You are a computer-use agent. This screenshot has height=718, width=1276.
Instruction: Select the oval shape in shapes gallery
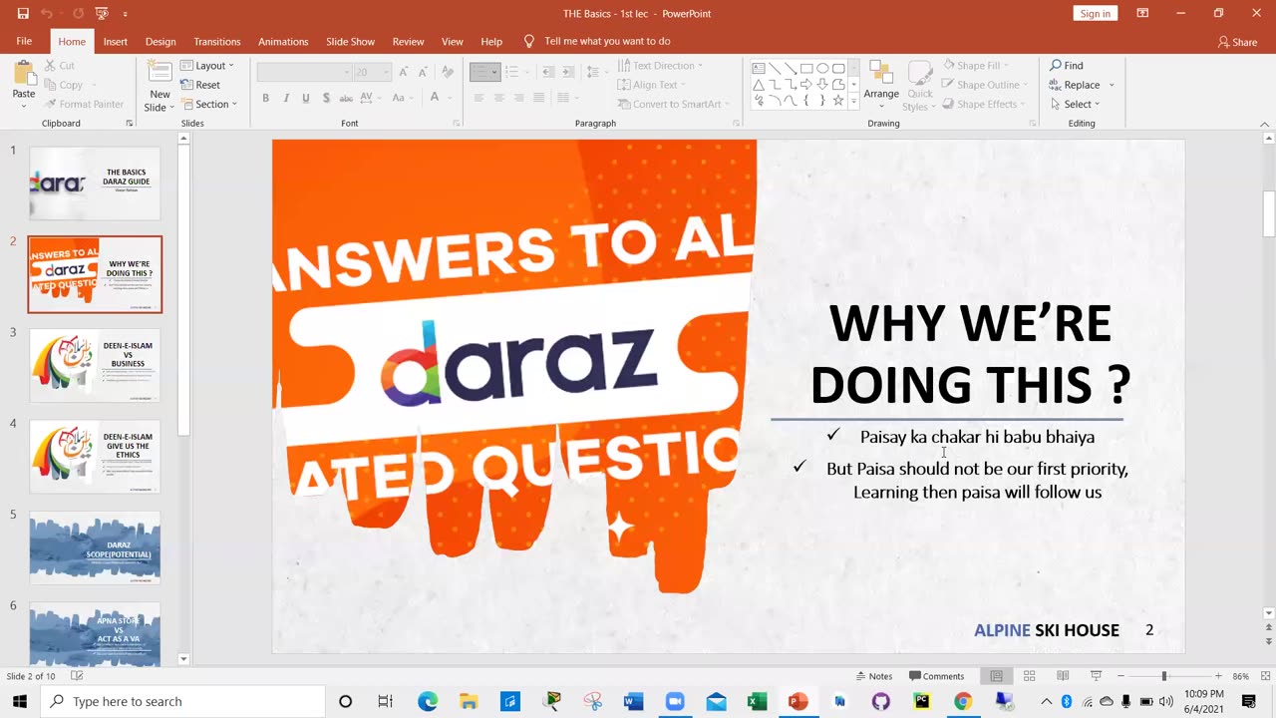pos(822,69)
